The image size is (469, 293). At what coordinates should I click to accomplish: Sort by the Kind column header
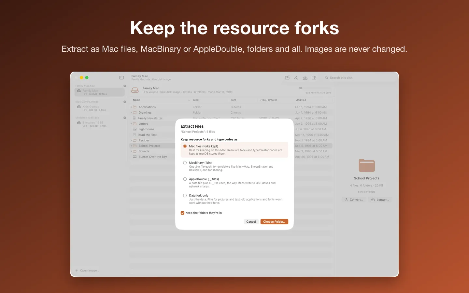(210, 100)
